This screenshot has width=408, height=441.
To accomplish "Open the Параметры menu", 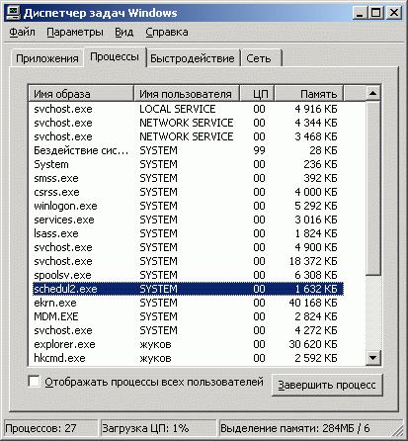I will [x=75, y=32].
